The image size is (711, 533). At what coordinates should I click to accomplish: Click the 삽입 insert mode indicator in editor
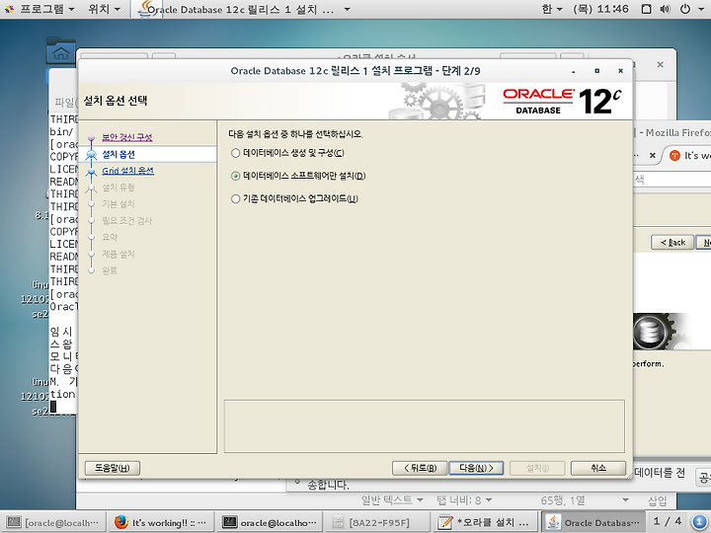click(657, 500)
